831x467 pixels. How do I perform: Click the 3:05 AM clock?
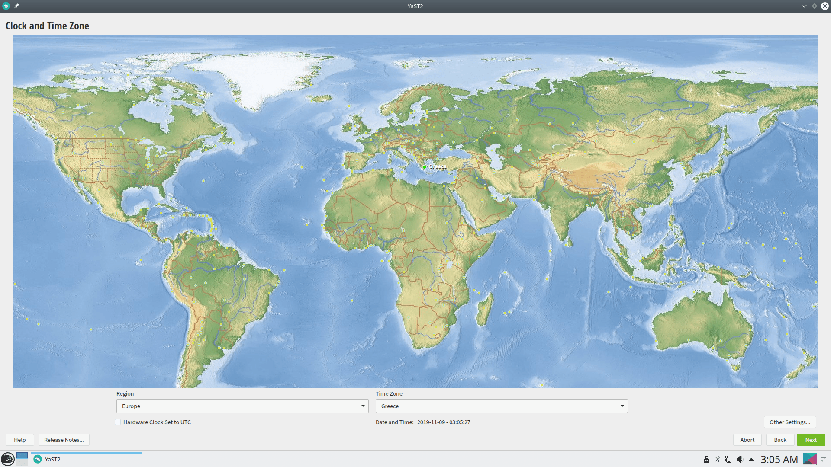click(779, 459)
